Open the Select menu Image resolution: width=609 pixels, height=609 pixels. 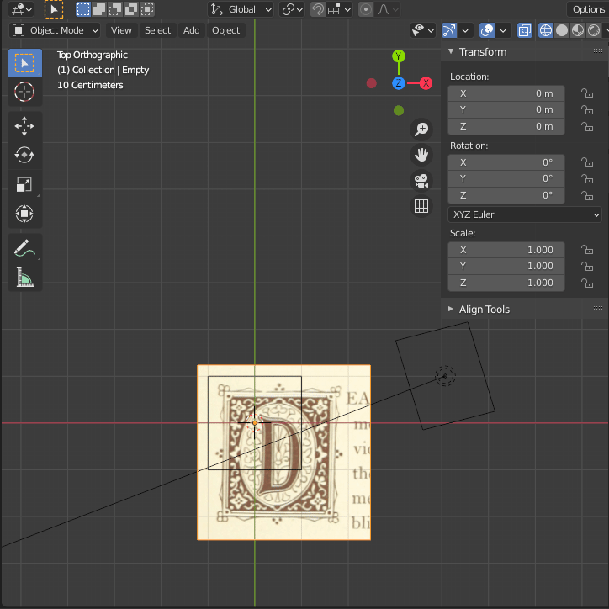(157, 30)
